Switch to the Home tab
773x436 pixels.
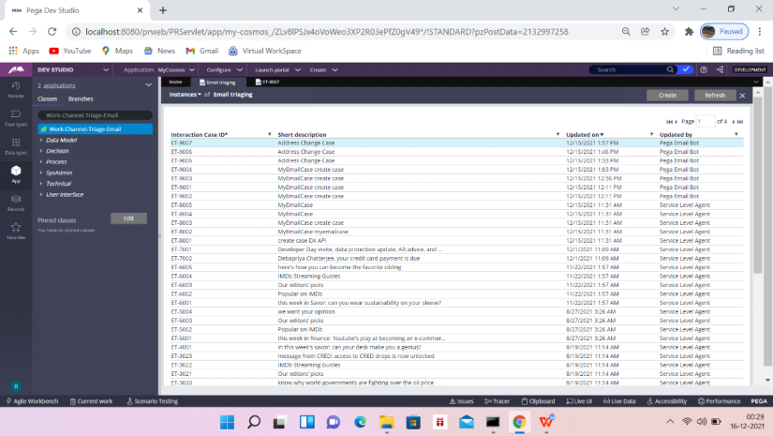pyautogui.click(x=175, y=82)
